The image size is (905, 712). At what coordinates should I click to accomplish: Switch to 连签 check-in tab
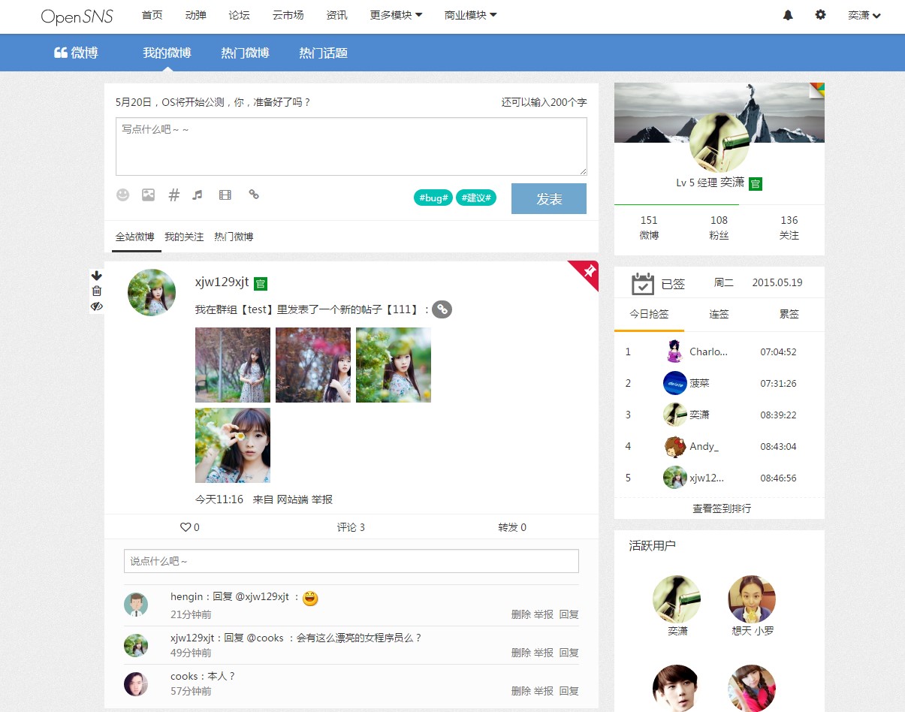click(719, 315)
